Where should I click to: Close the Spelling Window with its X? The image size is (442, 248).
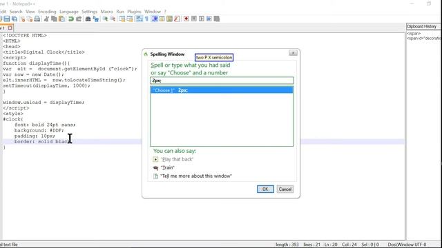tap(293, 53)
